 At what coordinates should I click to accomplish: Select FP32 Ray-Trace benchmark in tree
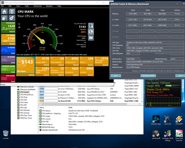(x=25, y=115)
